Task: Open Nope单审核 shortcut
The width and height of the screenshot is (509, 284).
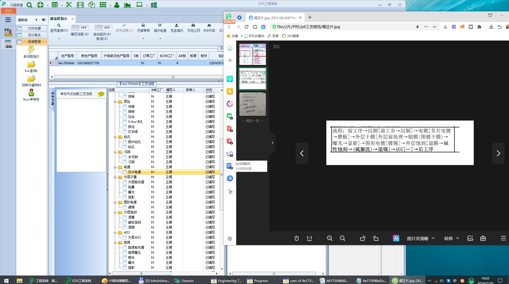Action: click(x=31, y=95)
